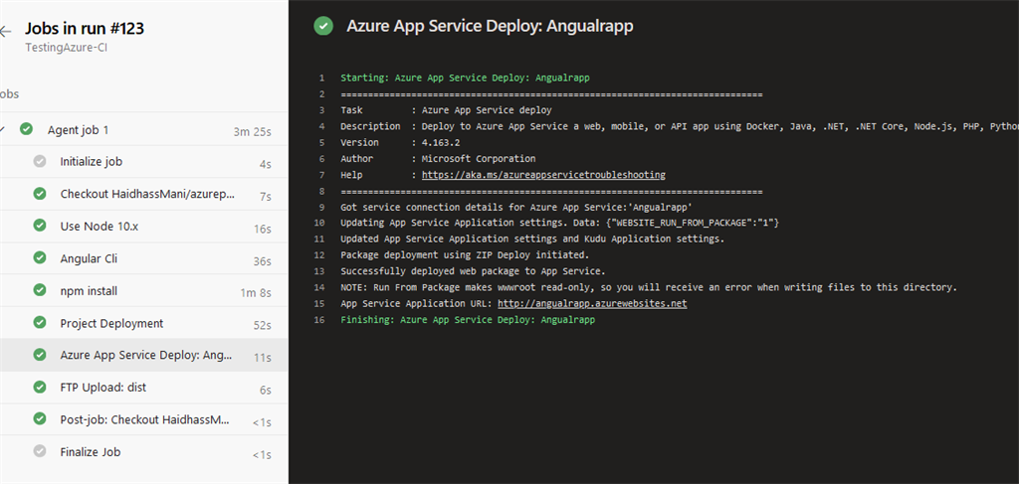Click the 16s Use Node duration

pos(263,229)
